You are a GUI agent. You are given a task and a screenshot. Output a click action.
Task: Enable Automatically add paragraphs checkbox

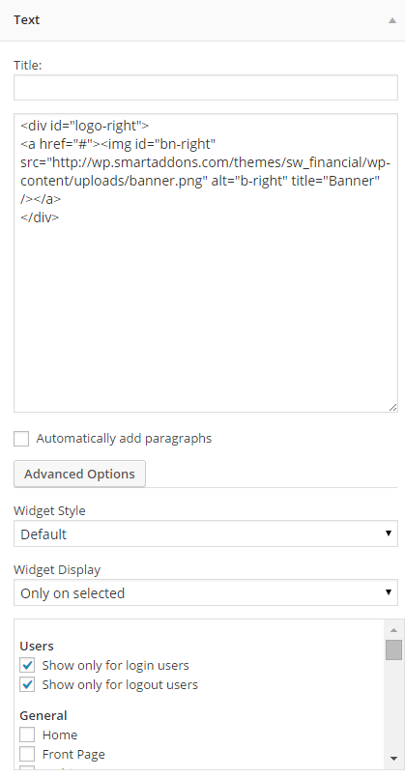[x=21, y=439]
